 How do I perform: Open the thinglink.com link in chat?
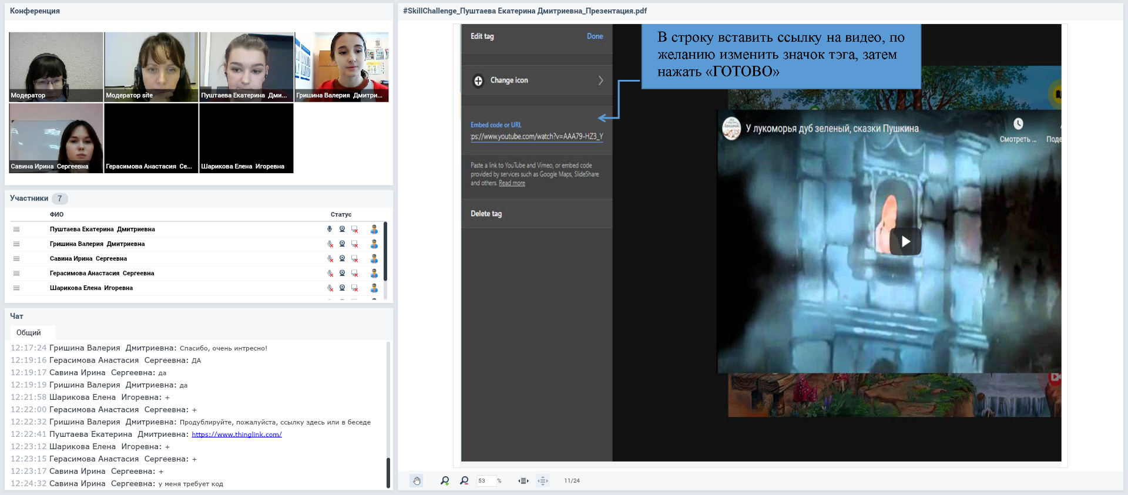tap(237, 435)
